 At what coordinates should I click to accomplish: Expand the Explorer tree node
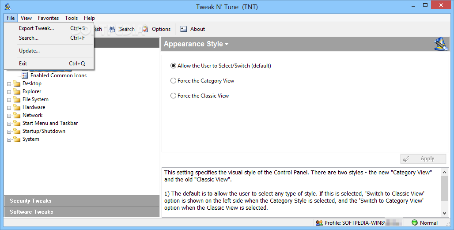[x=9, y=92]
